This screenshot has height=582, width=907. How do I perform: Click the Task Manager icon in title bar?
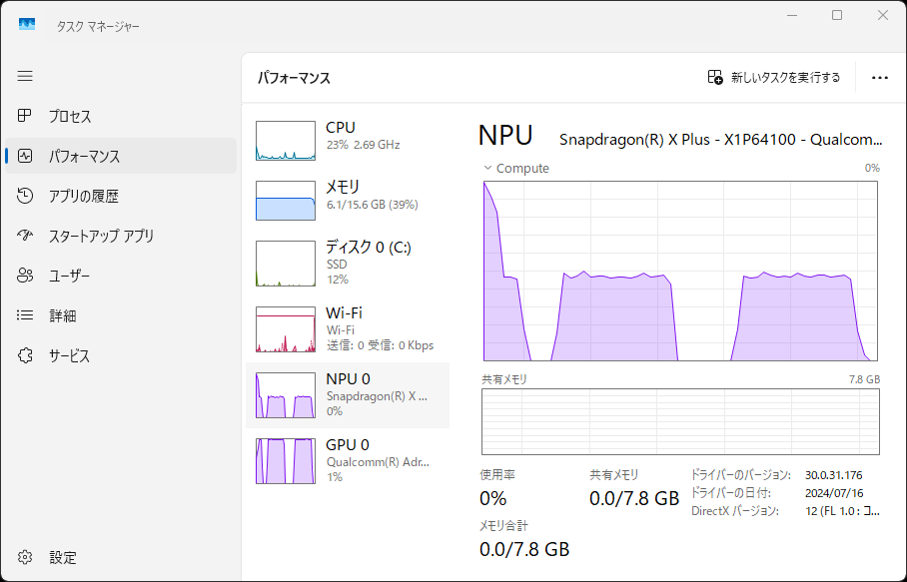tap(26, 24)
